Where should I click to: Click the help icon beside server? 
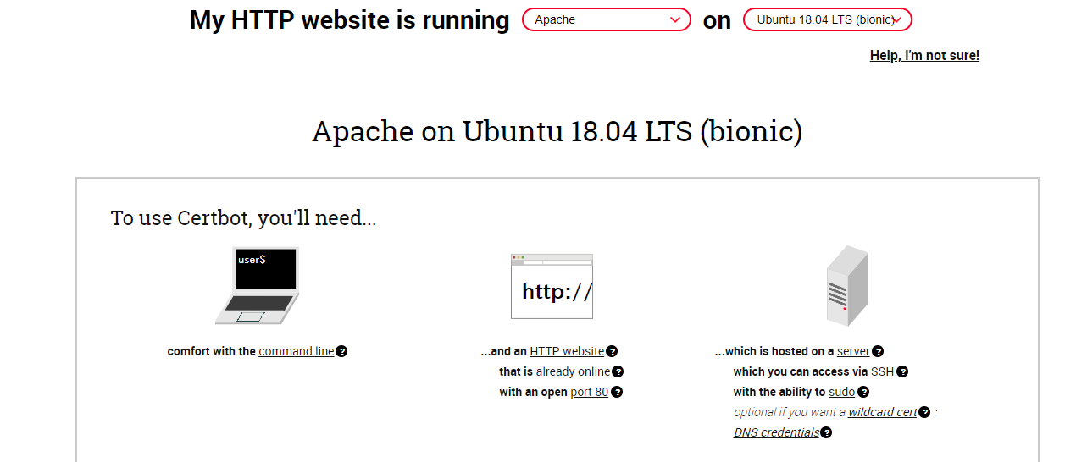[x=878, y=351]
